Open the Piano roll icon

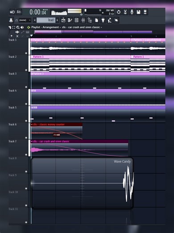point(70,20)
